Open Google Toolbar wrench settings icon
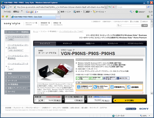Image resolution: width=154 pixels, height=118 pixels. coord(131,12)
